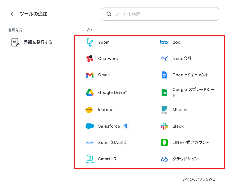Click the Salesforce cloud icon
228x194 pixels.
coord(90,126)
